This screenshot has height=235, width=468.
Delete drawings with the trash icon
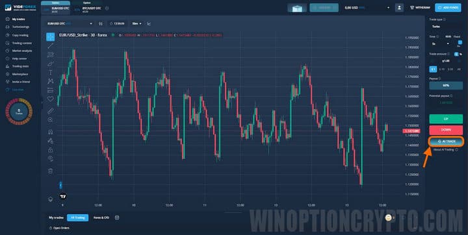[51, 171]
